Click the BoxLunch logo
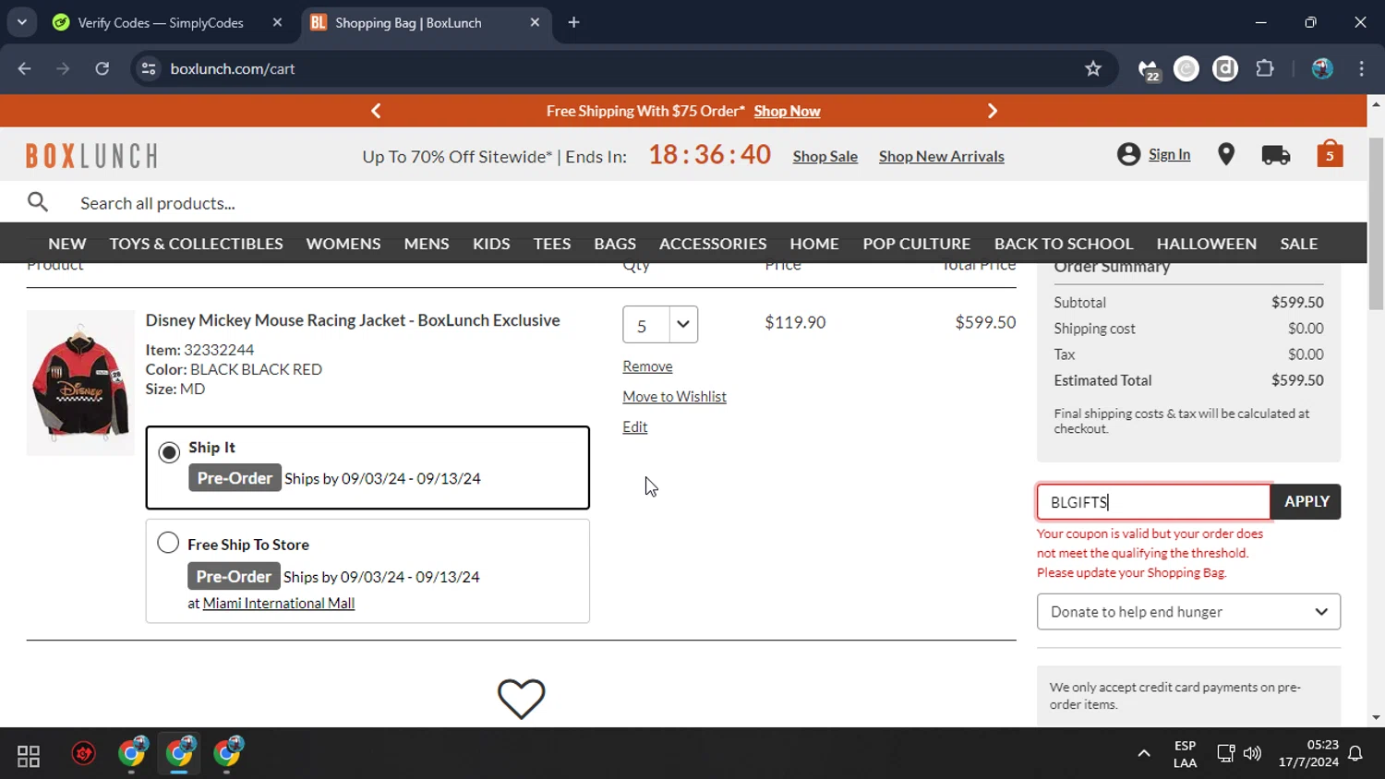The width and height of the screenshot is (1385, 779). pos(91,155)
